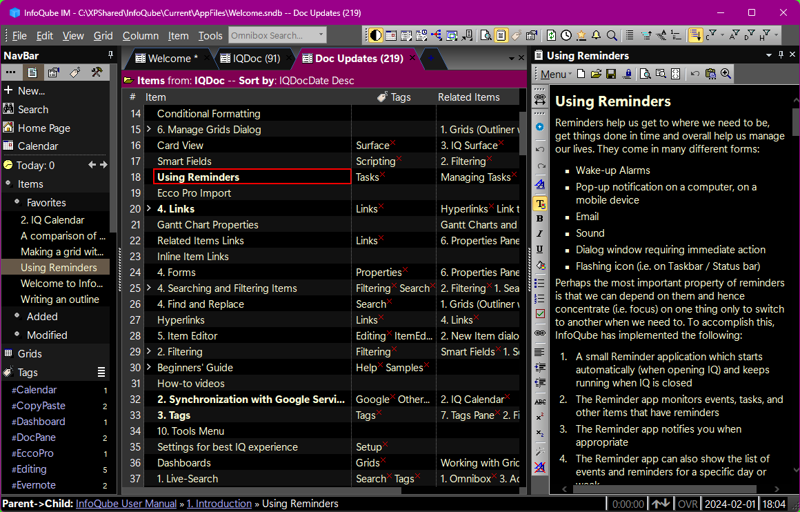Screen dimensions: 800x512
Task: Add a new tab with plus button
Action: point(431,58)
